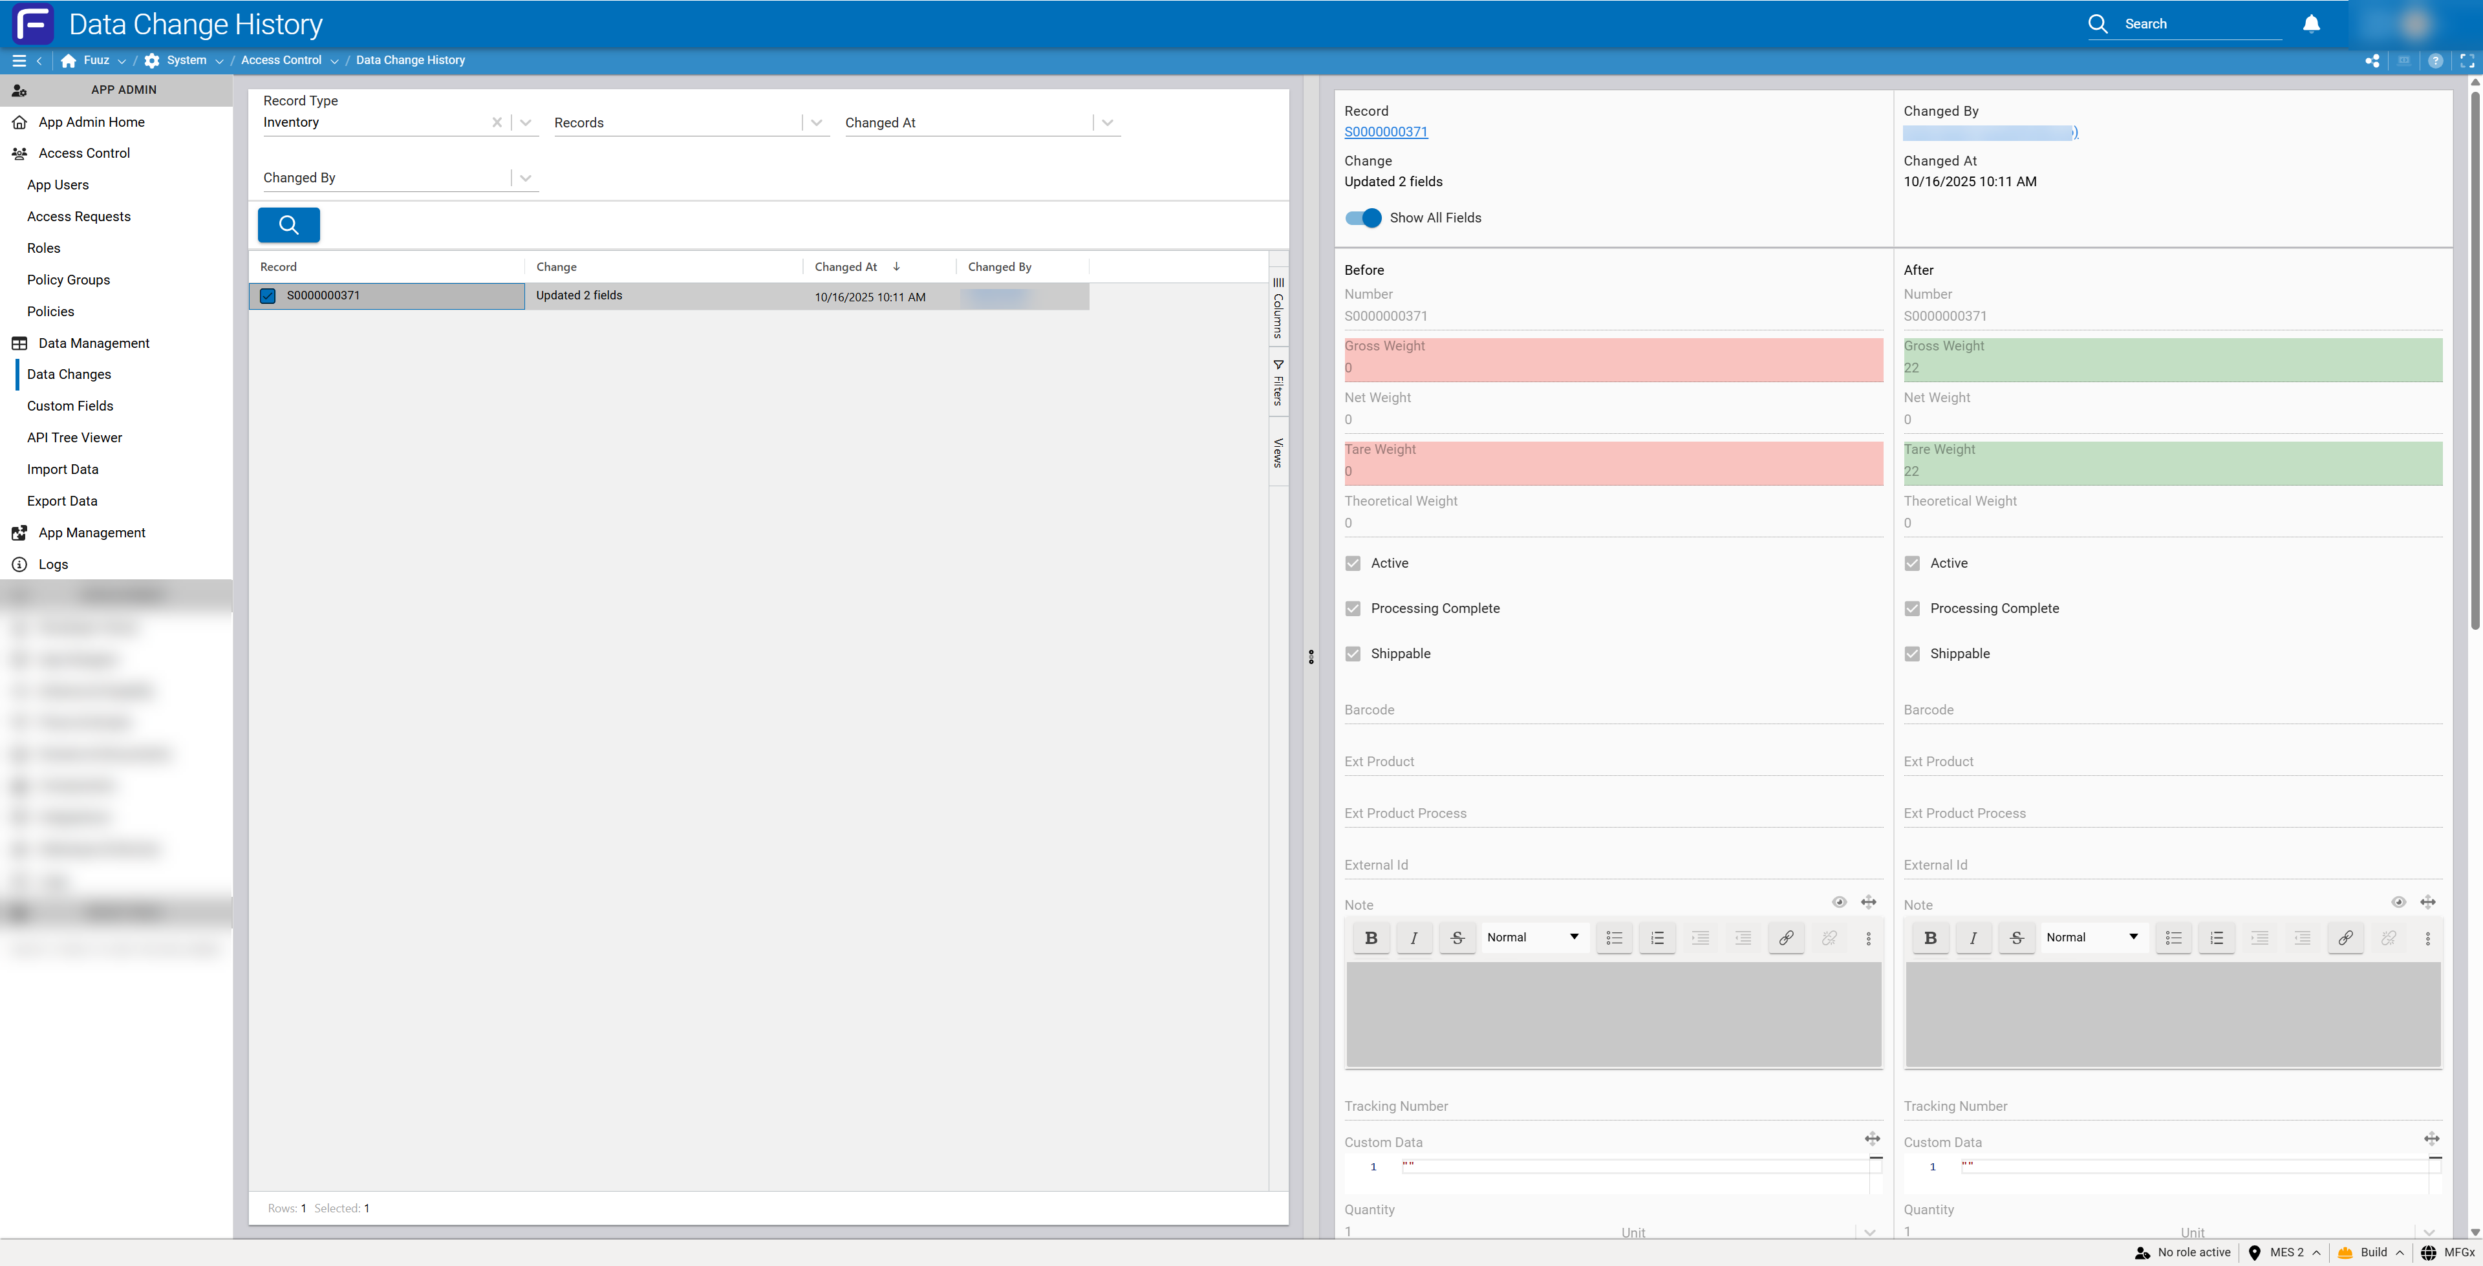
Task: Click the share icon in breadcrumb bar
Action: click(x=2371, y=59)
